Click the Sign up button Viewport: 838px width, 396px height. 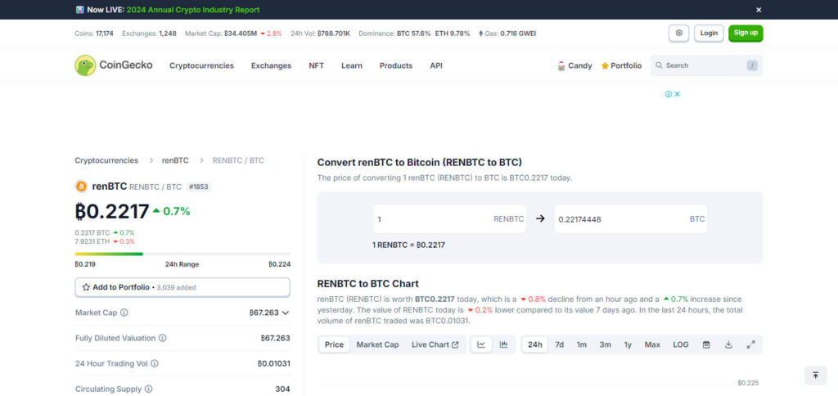746,33
